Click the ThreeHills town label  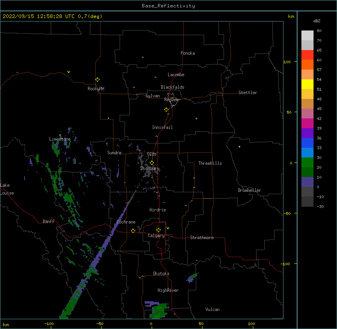pos(210,163)
